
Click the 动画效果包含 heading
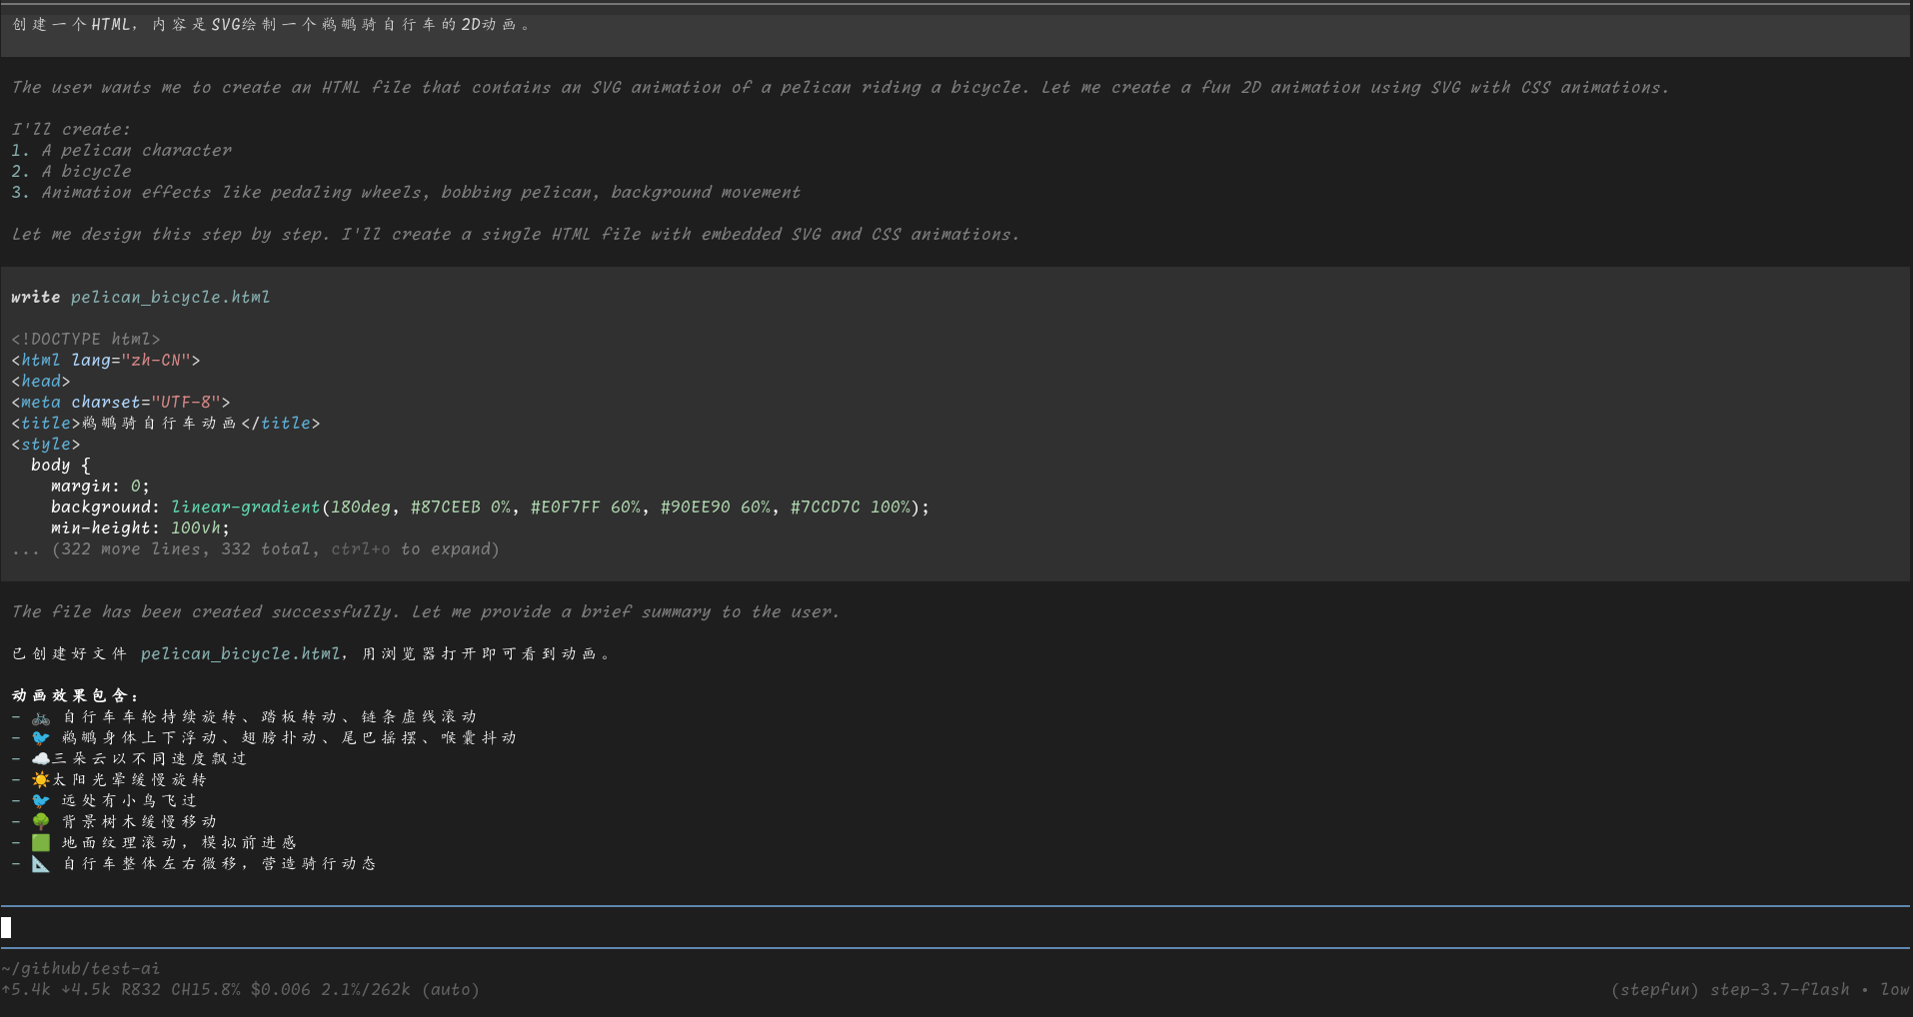[76, 696]
